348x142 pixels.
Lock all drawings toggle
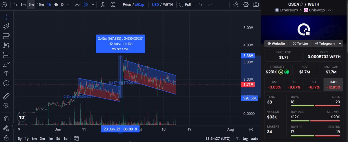pos(6,137)
